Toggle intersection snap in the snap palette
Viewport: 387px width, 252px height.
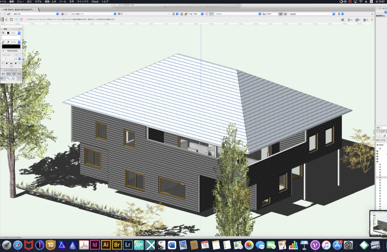[x=19, y=74]
